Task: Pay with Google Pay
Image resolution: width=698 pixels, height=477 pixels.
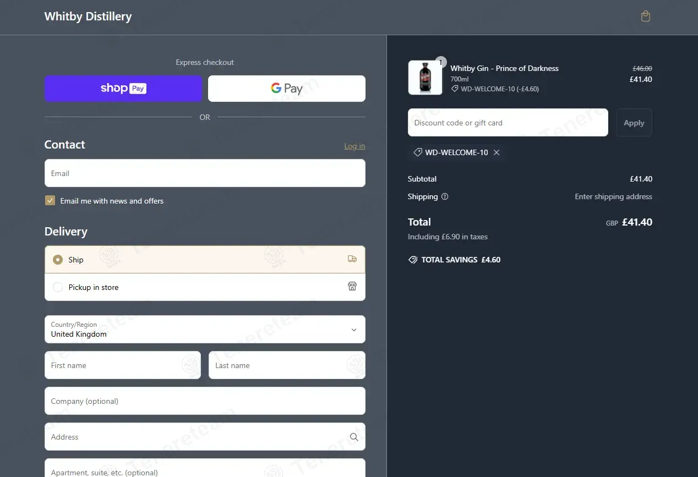Action: tap(286, 89)
